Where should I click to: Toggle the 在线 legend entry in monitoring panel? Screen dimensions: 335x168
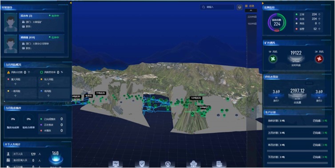(x=307, y=19)
